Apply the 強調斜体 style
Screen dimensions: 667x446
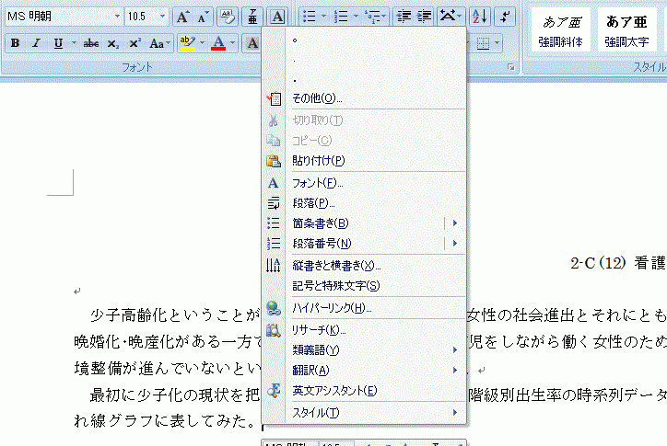(x=560, y=30)
